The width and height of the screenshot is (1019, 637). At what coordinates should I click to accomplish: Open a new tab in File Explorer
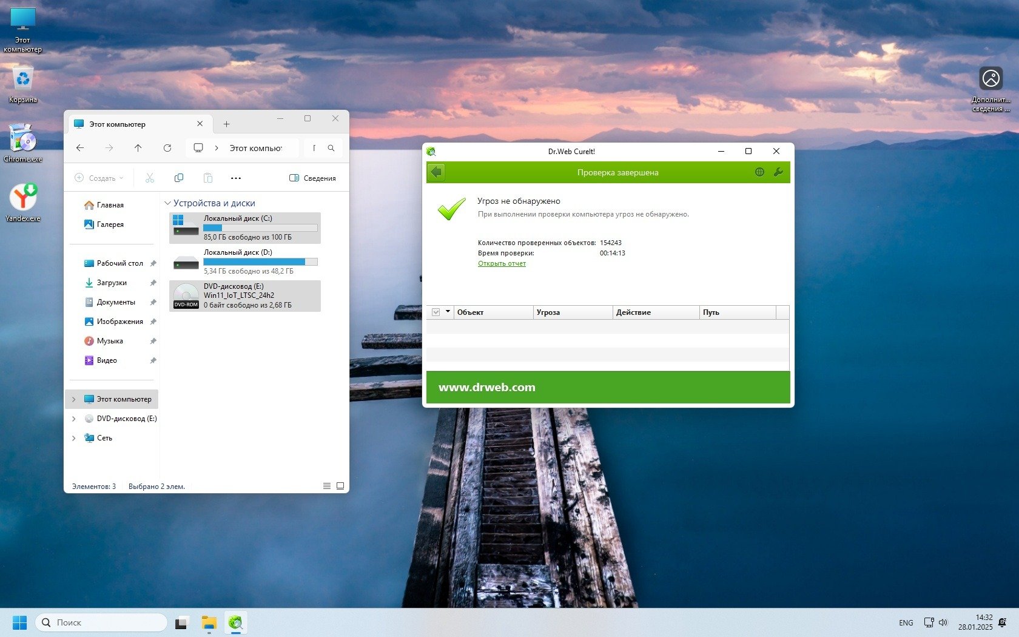(226, 124)
